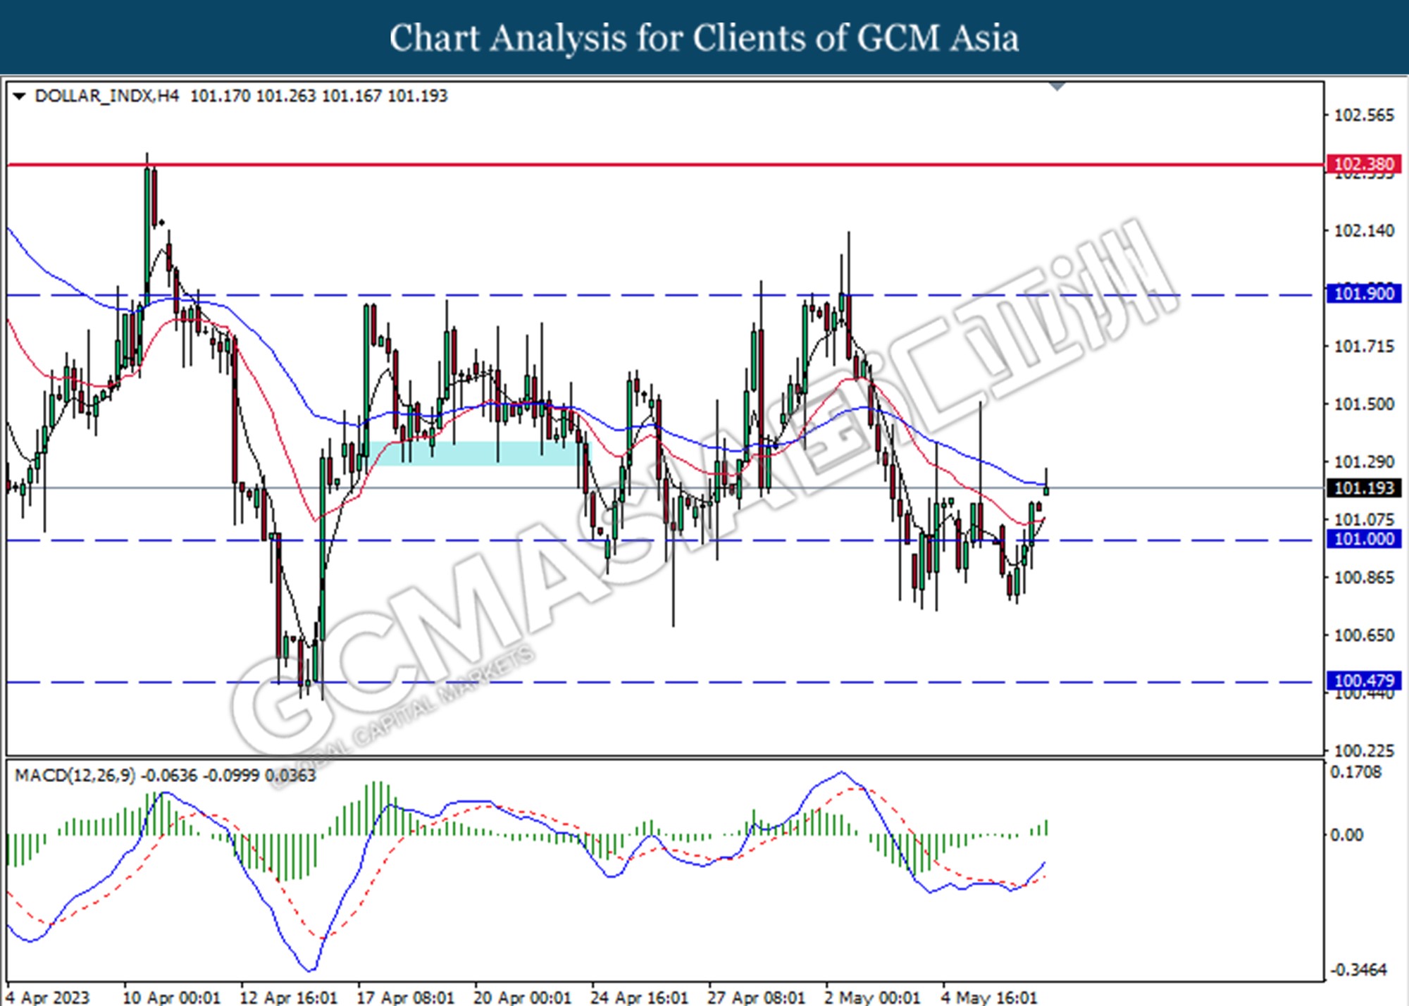Click the current price tag 101.193
This screenshot has width=1409, height=1006.
click(x=1364, y=488)
